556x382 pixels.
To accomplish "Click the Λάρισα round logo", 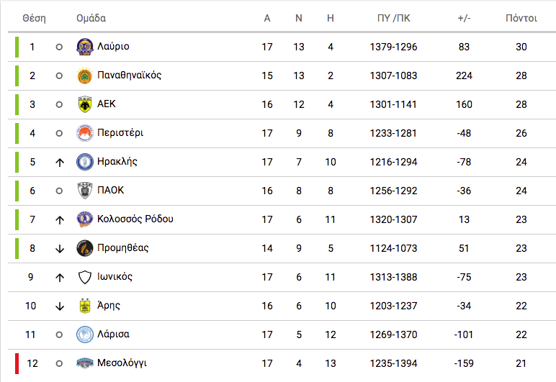I will 85,335.
